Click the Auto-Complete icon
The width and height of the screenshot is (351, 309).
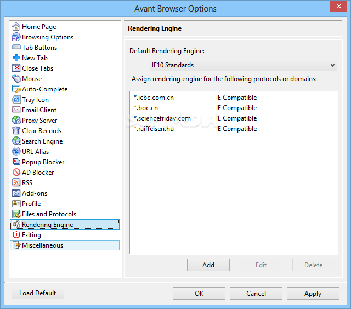[16, 89]
